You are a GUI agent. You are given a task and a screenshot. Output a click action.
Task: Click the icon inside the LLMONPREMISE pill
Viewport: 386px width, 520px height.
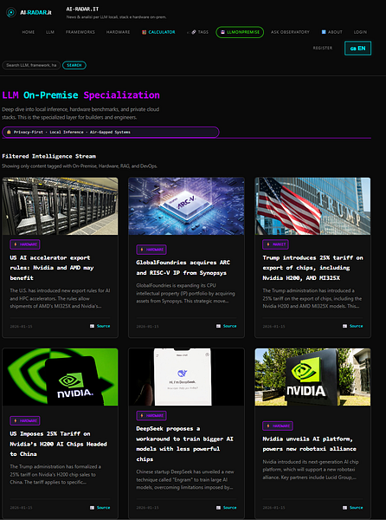(222, 32)
